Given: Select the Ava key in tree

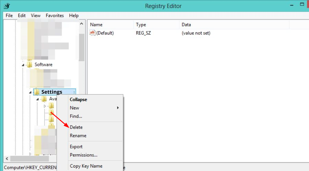Looking at the screenshot, I should pos(53,99).
